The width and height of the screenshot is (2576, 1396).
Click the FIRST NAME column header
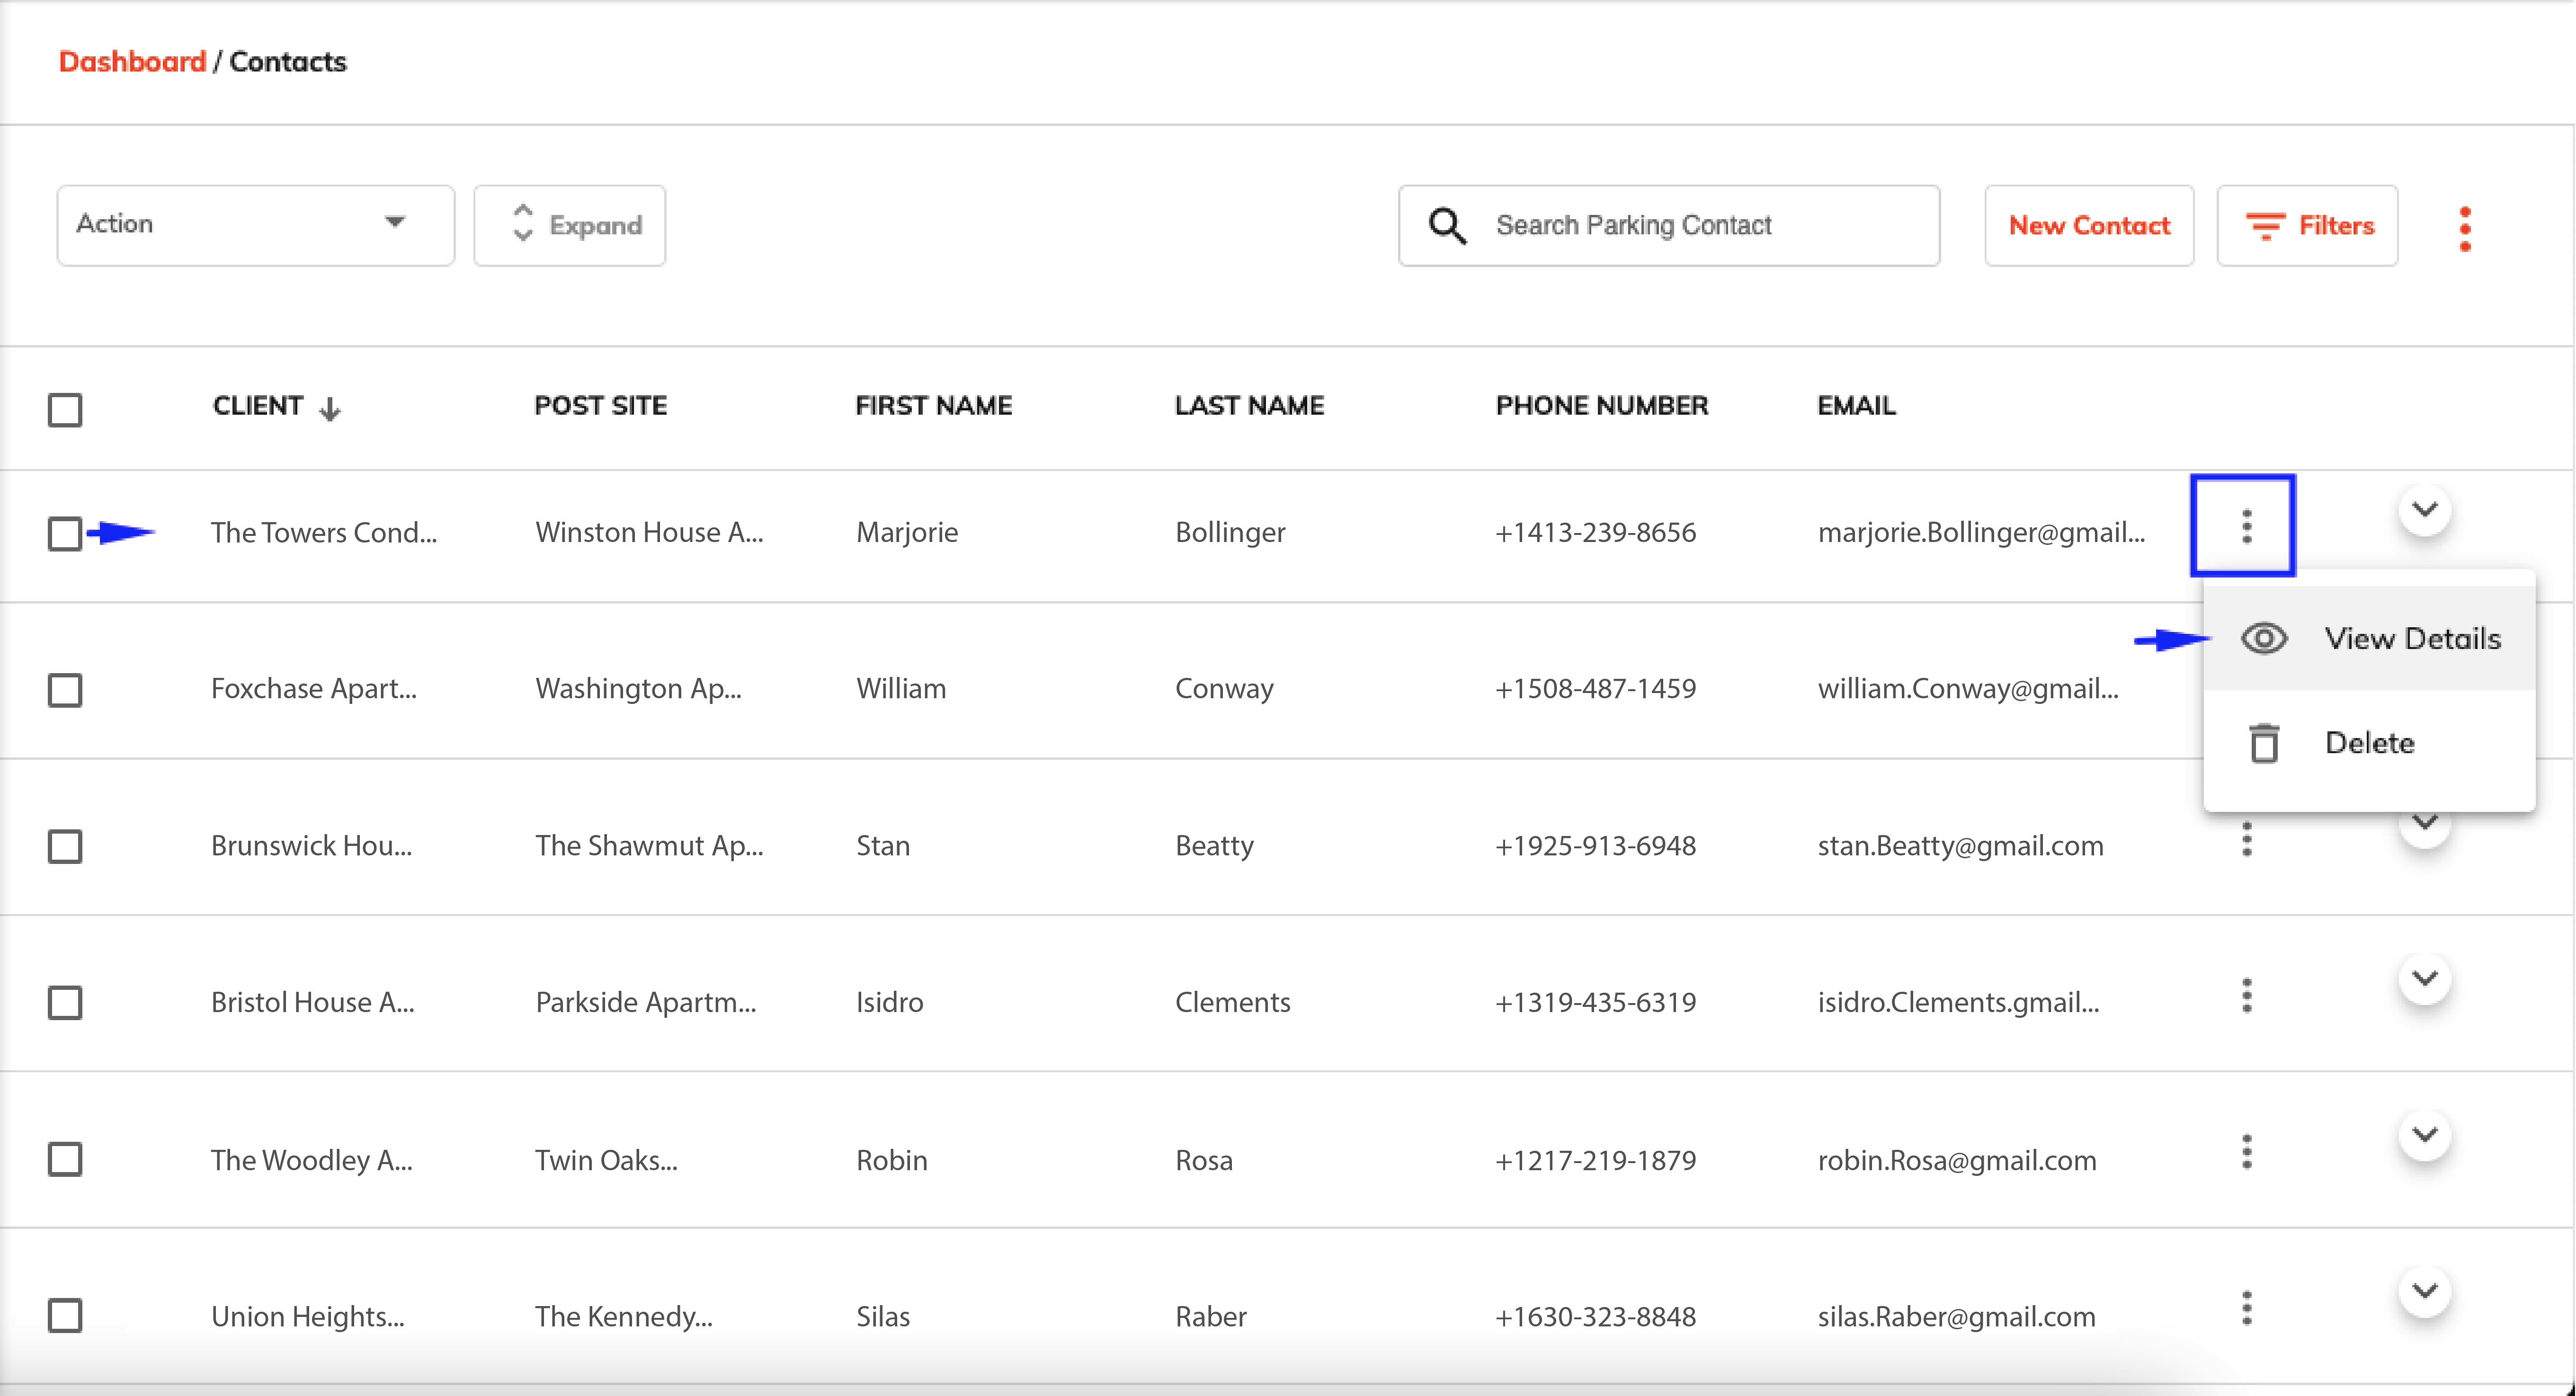tap(933, 405)
